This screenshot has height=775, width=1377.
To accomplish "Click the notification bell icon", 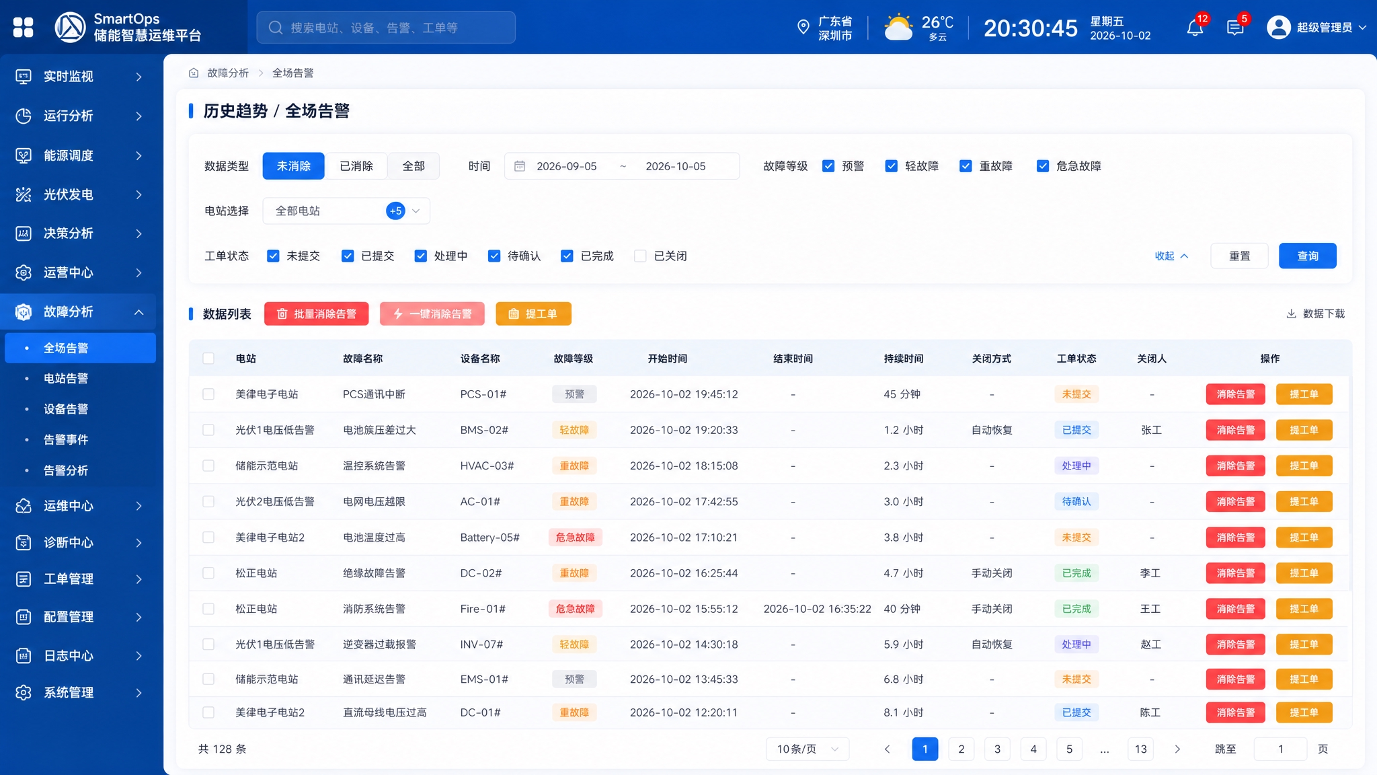I will point(1195,28).
